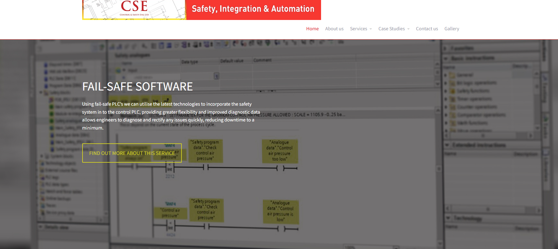Go to the Home page link

312,29
